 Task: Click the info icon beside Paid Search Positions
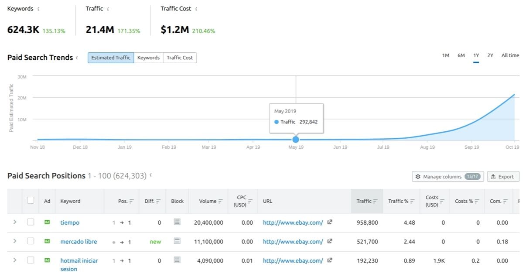coord(151,176)
